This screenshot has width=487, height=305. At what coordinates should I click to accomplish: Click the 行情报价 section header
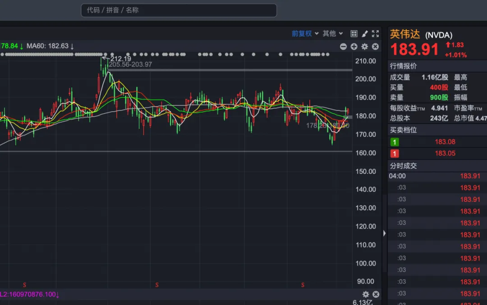coord(403,66)
